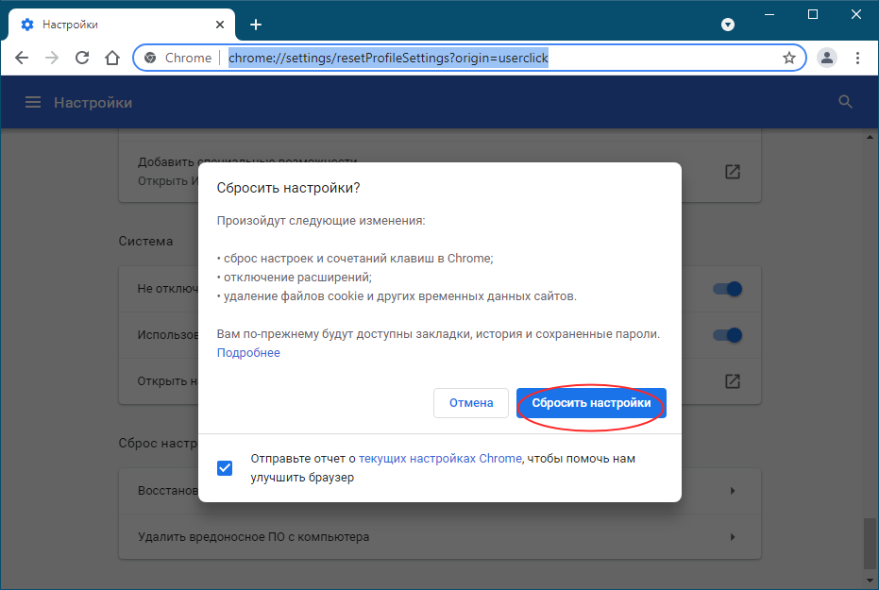Open external link icon in accessibility row
The image size is (879, 590).
(x=733, y=172)
